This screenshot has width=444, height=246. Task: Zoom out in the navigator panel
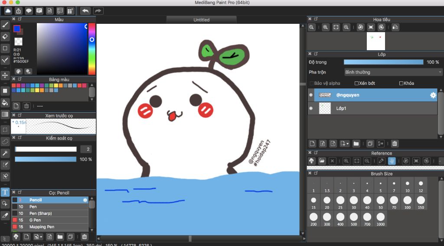346,27
